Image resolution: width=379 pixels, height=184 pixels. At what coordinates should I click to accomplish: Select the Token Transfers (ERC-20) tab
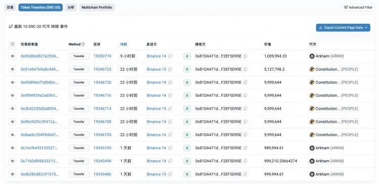[x=40, y=8]
